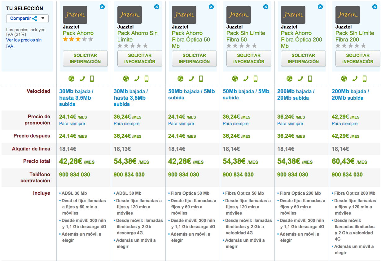Select landline phone icon under Pack Ahorro Sin Límite
Screen dimensions: 381x261
(x=137, y=79)
